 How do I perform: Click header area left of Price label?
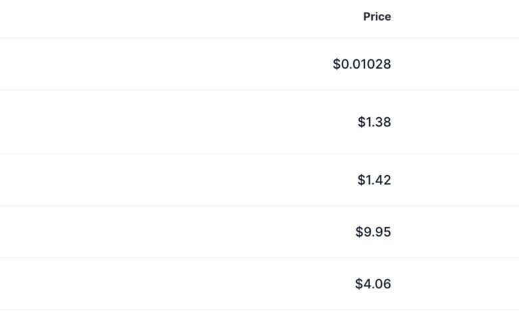(x=166, y=17)
